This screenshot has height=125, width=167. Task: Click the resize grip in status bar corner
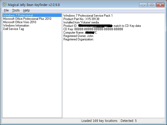pos(164,122)
